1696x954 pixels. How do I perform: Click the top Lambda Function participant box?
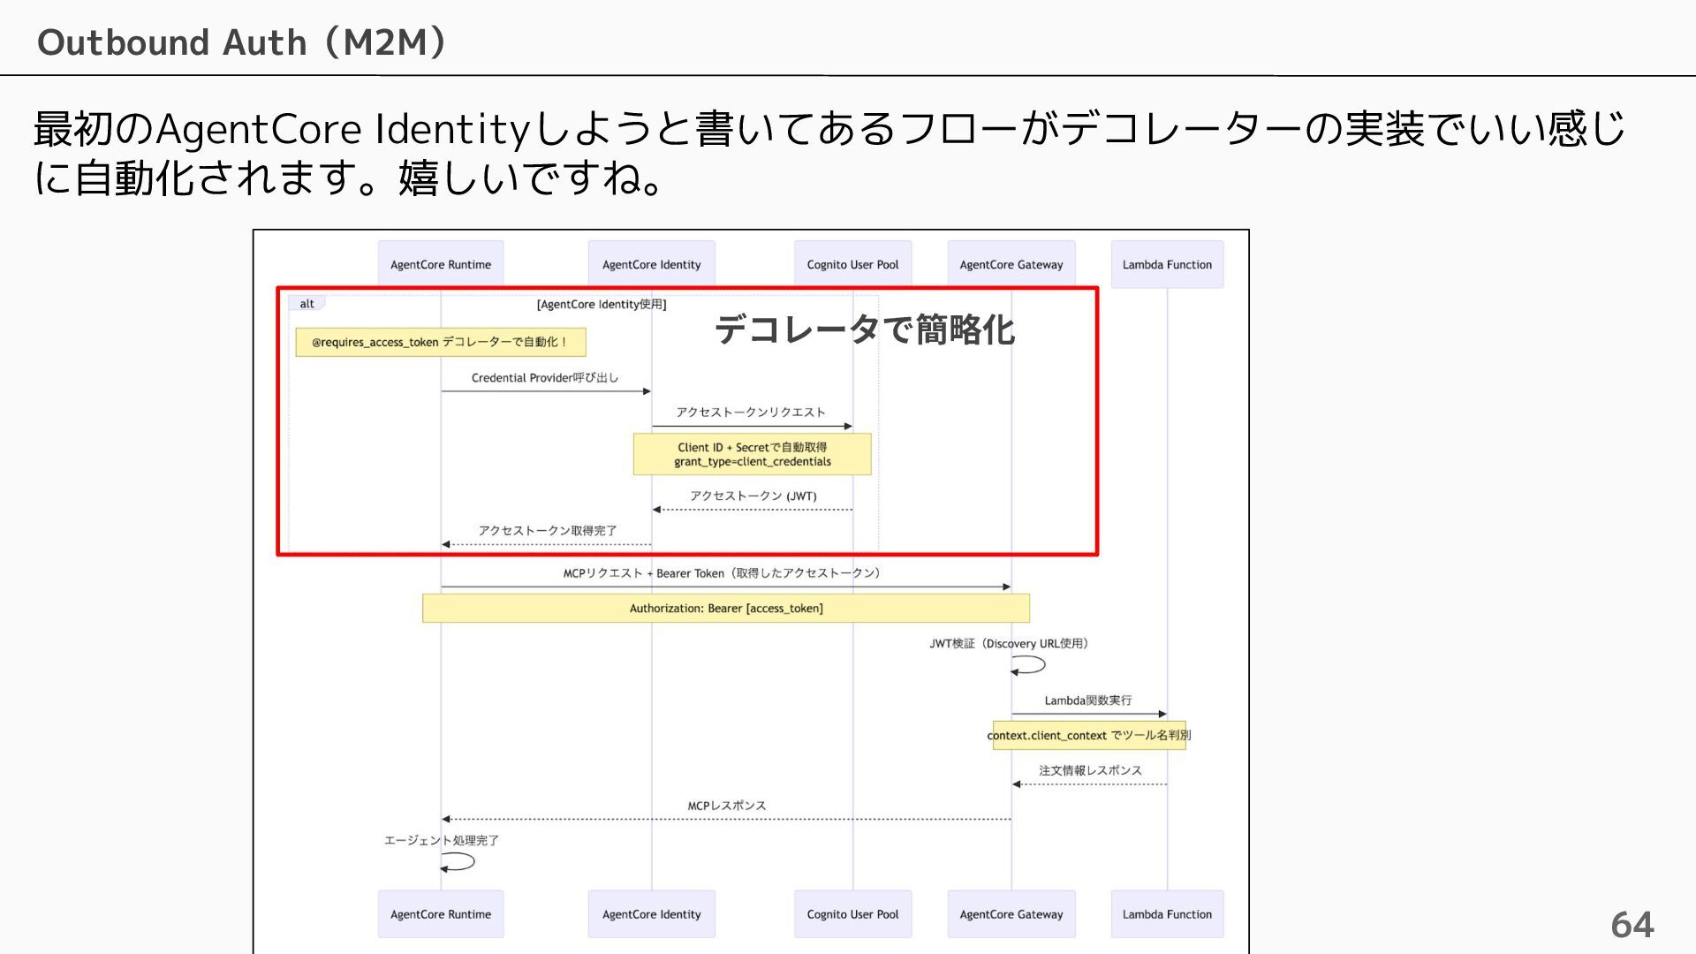[1167, 264]
